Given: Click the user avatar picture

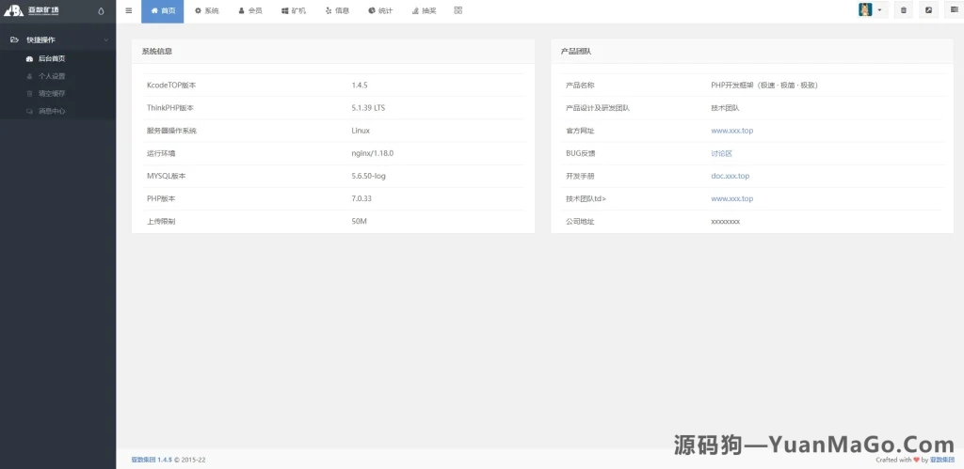Looking at the screenshot, I should pyautogui.click(x=866, y=9).
